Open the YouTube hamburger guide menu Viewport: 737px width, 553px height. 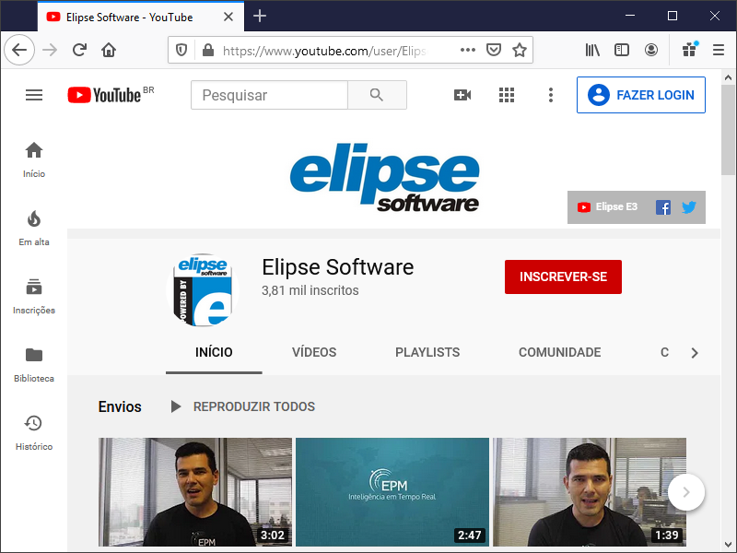pos(34,95)
